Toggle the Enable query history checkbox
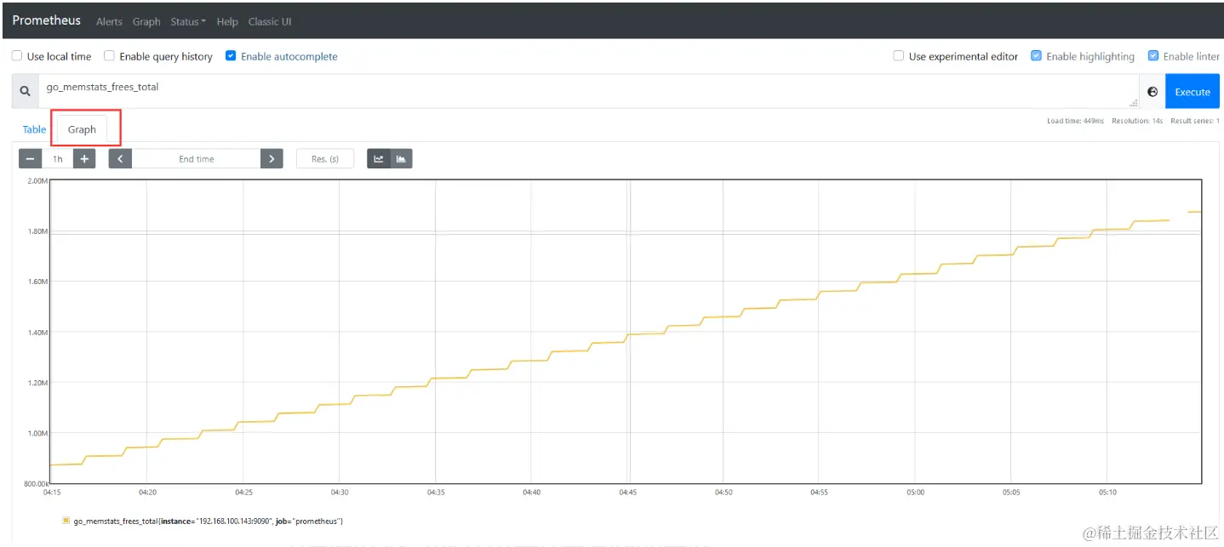This screenshot has height=547, width=1224. [109, 56]
